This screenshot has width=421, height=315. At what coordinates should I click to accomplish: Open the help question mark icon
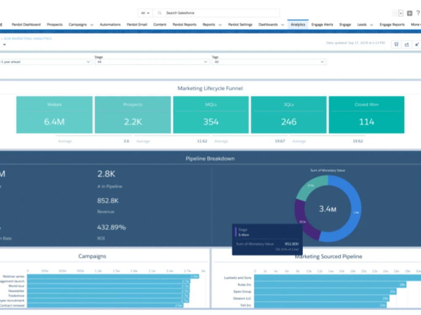(418, 13)
